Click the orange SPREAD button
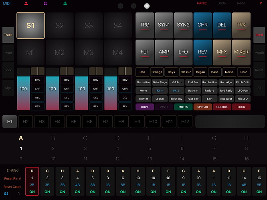The width and height of the screenshot is (267, 200). point(202,107)
